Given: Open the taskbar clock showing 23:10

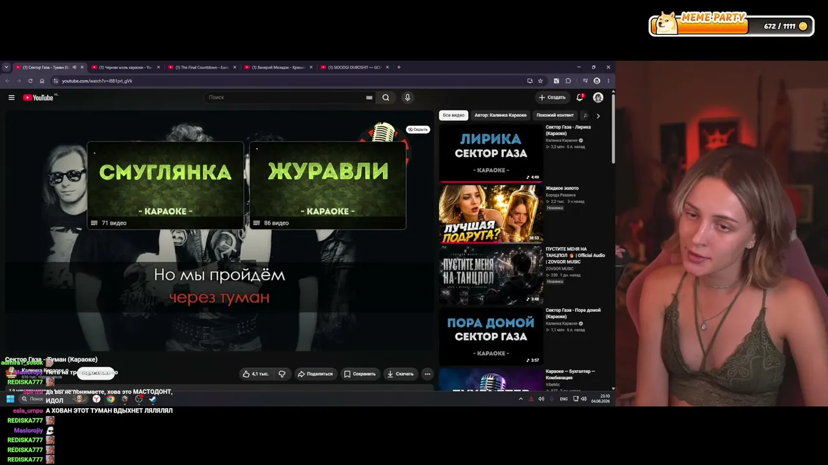Looking at the screenshot, I should click(x=600, y=398).
